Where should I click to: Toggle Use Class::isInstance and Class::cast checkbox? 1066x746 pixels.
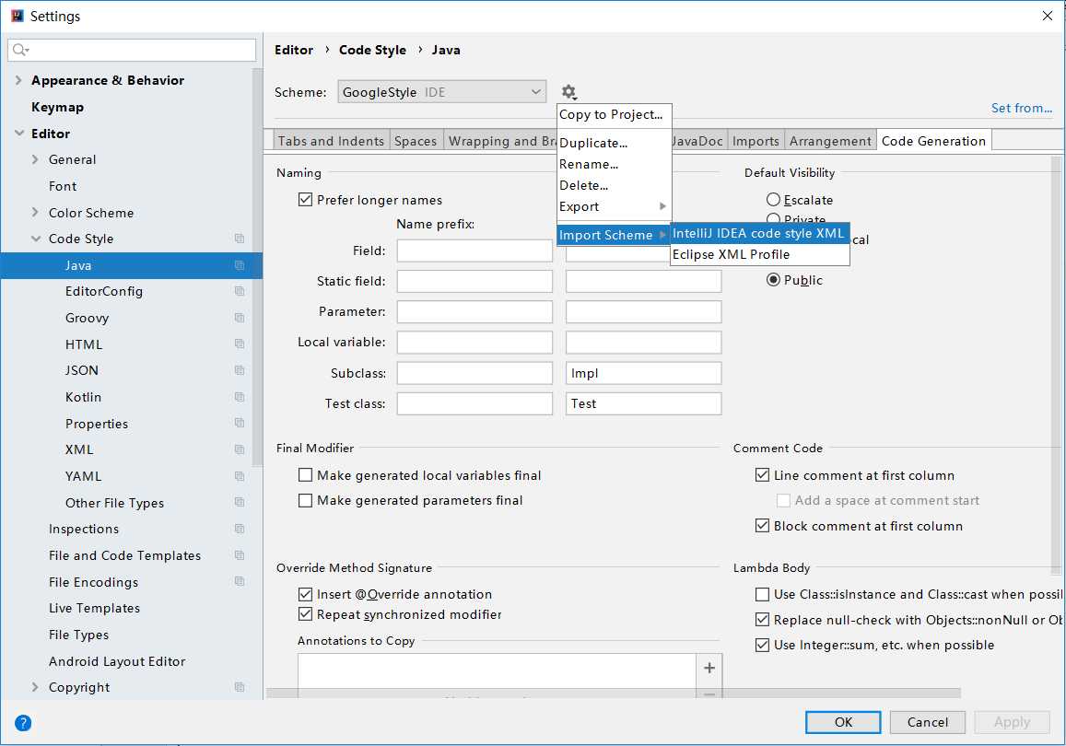point(762,594)
